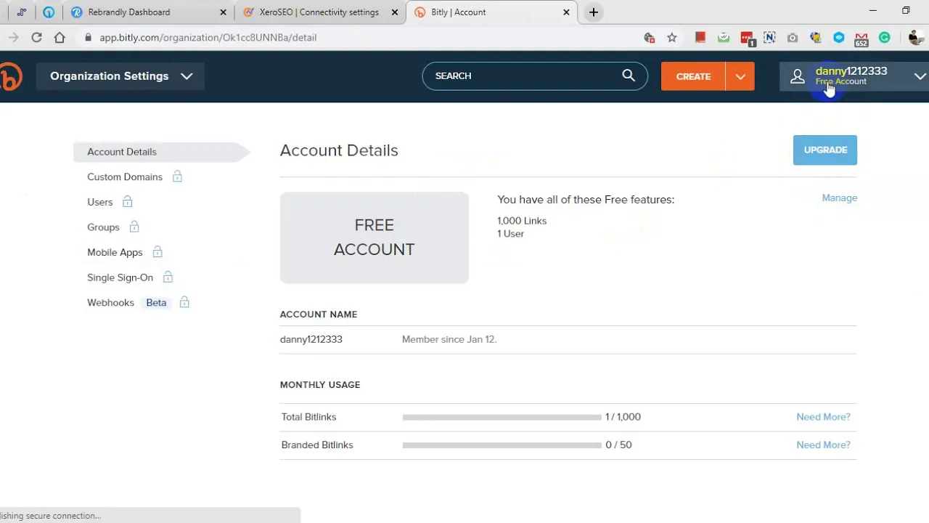Open the blue hexagon eye extension
929x523 pixels.
click(x=839, y=38)
